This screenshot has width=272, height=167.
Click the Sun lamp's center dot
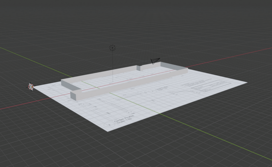pyautogui.click(x=112, y=48)
